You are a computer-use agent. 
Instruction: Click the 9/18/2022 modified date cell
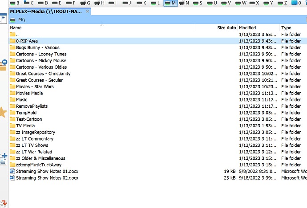(258, 178)
